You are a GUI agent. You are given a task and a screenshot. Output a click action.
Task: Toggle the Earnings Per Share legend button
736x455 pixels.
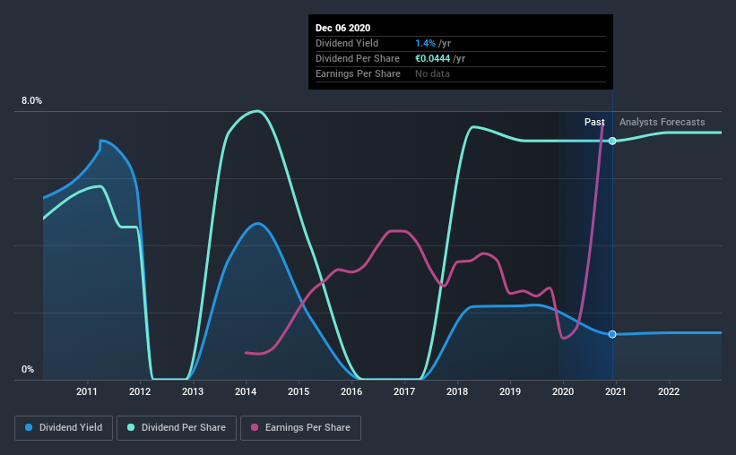[x=301, y=428]
